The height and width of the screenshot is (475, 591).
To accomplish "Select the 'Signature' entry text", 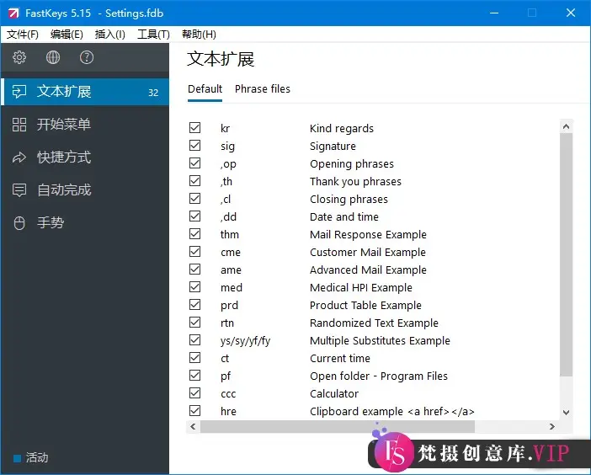I will pos(333,147).
